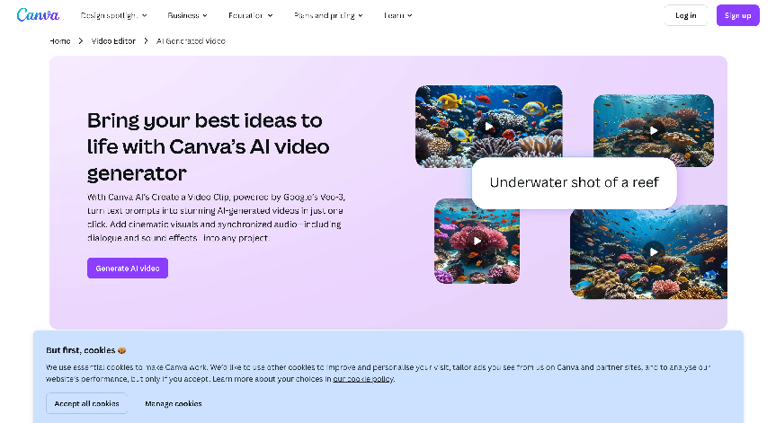The width and height of the screenshot is (776, 423).
Task: Expand the Learn menu
Action: (x=397, y=15)
